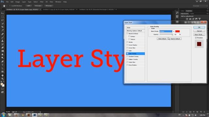Switch to Untitled-2 document tab
The image size is (209, 117).
(97, 9)
